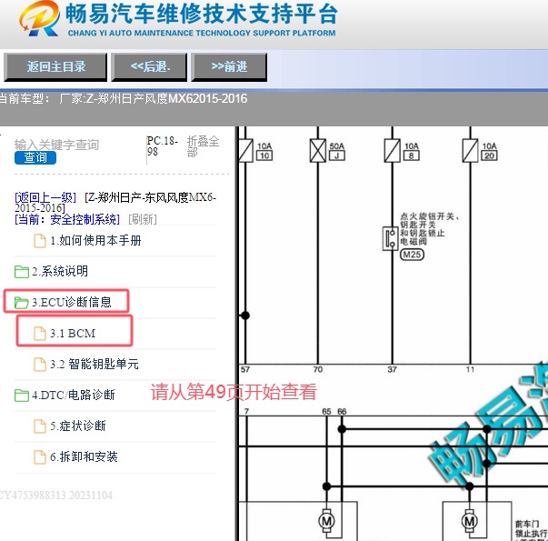The image size is (548, 541).
Task: Go forward with the >>前进 button
Action: coord(229,66)
